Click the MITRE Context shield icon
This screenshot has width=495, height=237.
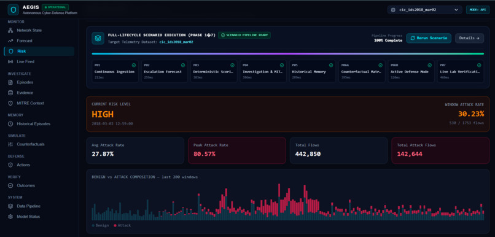(10, 103)
